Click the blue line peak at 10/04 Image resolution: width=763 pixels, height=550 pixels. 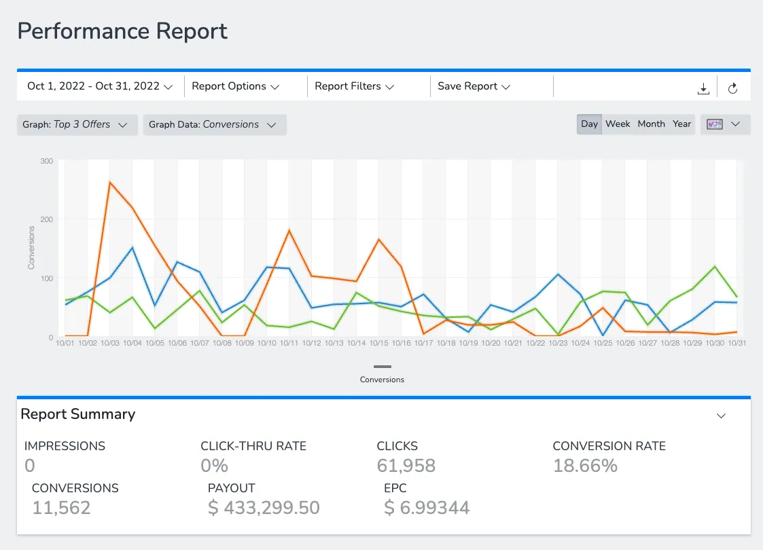click(x=132, y=248)
